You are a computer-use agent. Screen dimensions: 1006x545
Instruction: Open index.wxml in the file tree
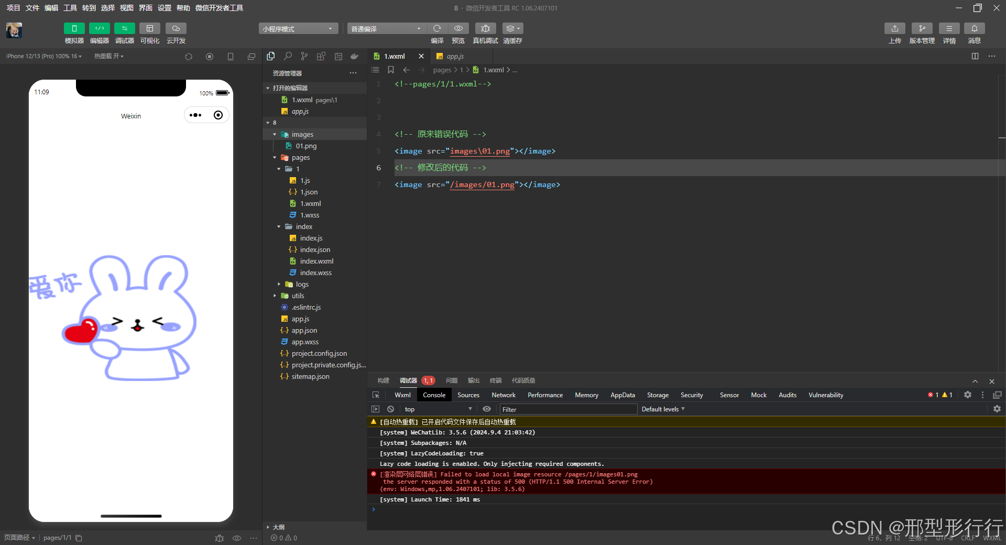pyautogui.click(x=316, y=261)
